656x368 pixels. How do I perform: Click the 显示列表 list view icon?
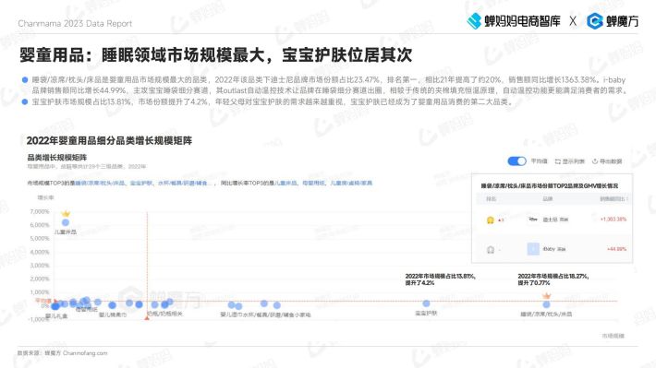click(558, 161)
